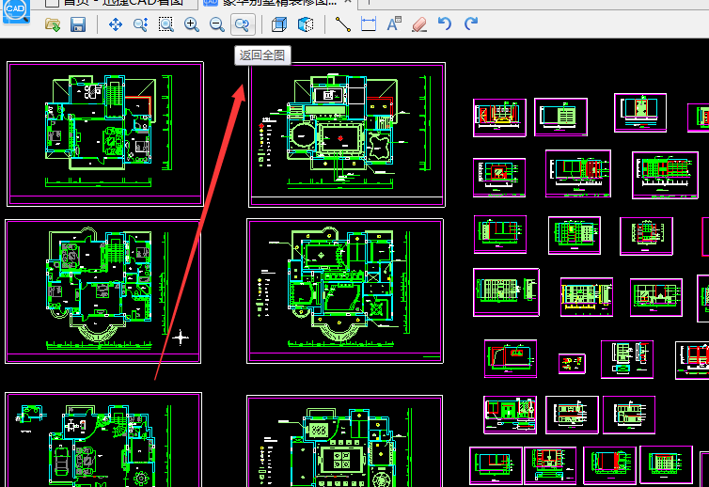Select top-middle ceiling plan sheet with red markers
Image resolution: width=709 pixels, height=487 pixels.
click(347, 134)
